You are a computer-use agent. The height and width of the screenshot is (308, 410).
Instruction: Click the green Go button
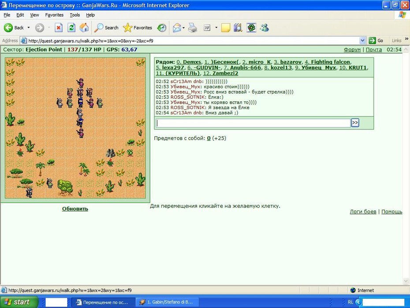[376, 41]
